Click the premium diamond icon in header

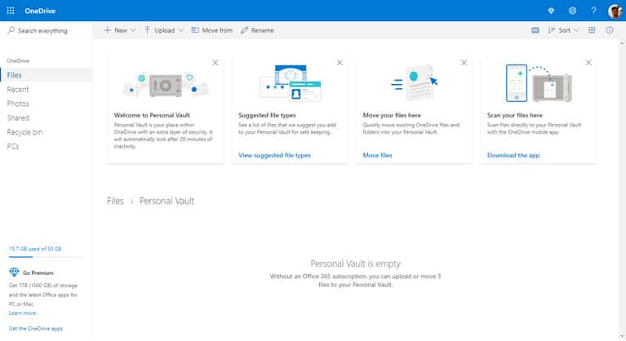[551, 11]
